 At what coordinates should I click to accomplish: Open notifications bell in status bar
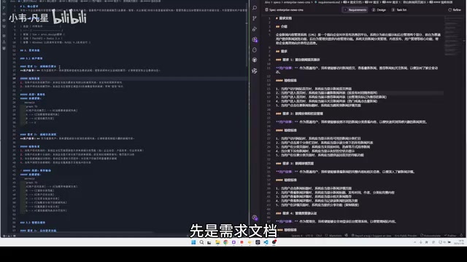[x=461, y=236]
